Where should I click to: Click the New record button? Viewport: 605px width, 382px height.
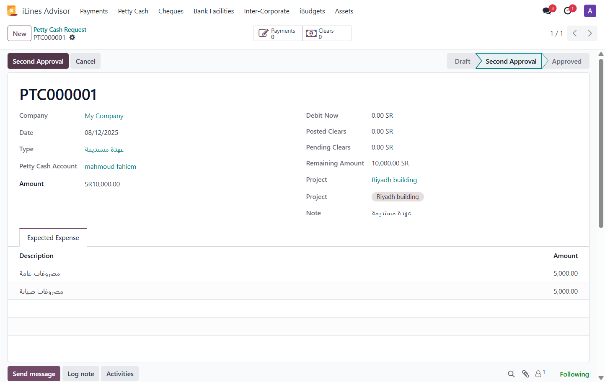(x=20, y=34)
